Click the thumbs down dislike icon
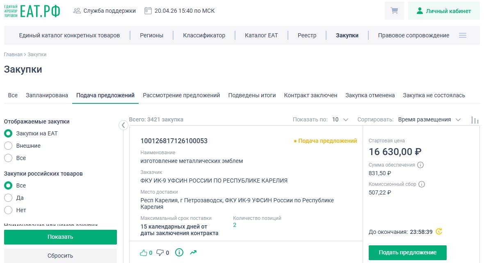This screenshot has height=263, width=484. [x=160, y=253]
